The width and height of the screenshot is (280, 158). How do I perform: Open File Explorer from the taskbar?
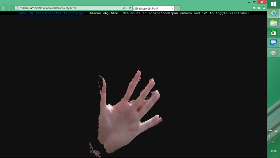click(273, 23)
